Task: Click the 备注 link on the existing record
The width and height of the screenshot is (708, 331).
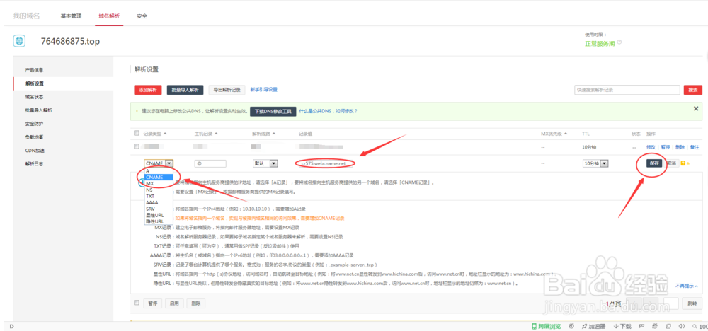Action: pos(695,147)
